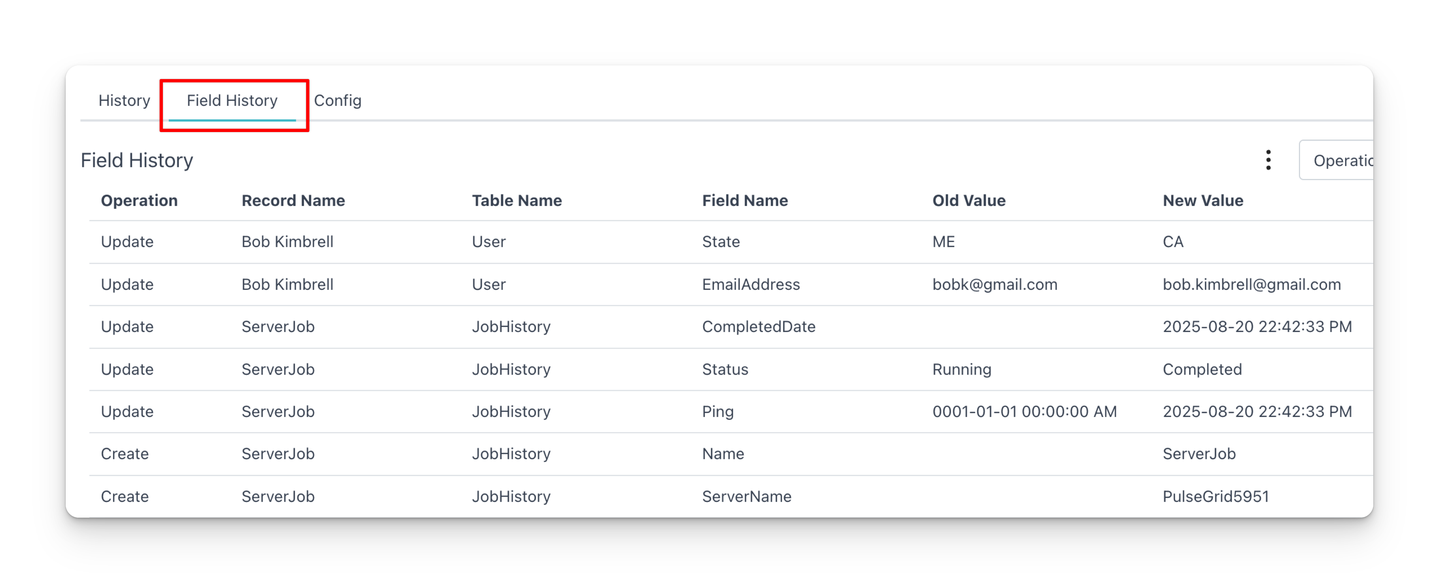Viewport: 1439px width, 583px height.
Task: Select the Ping field row
Action: (731, 411)
